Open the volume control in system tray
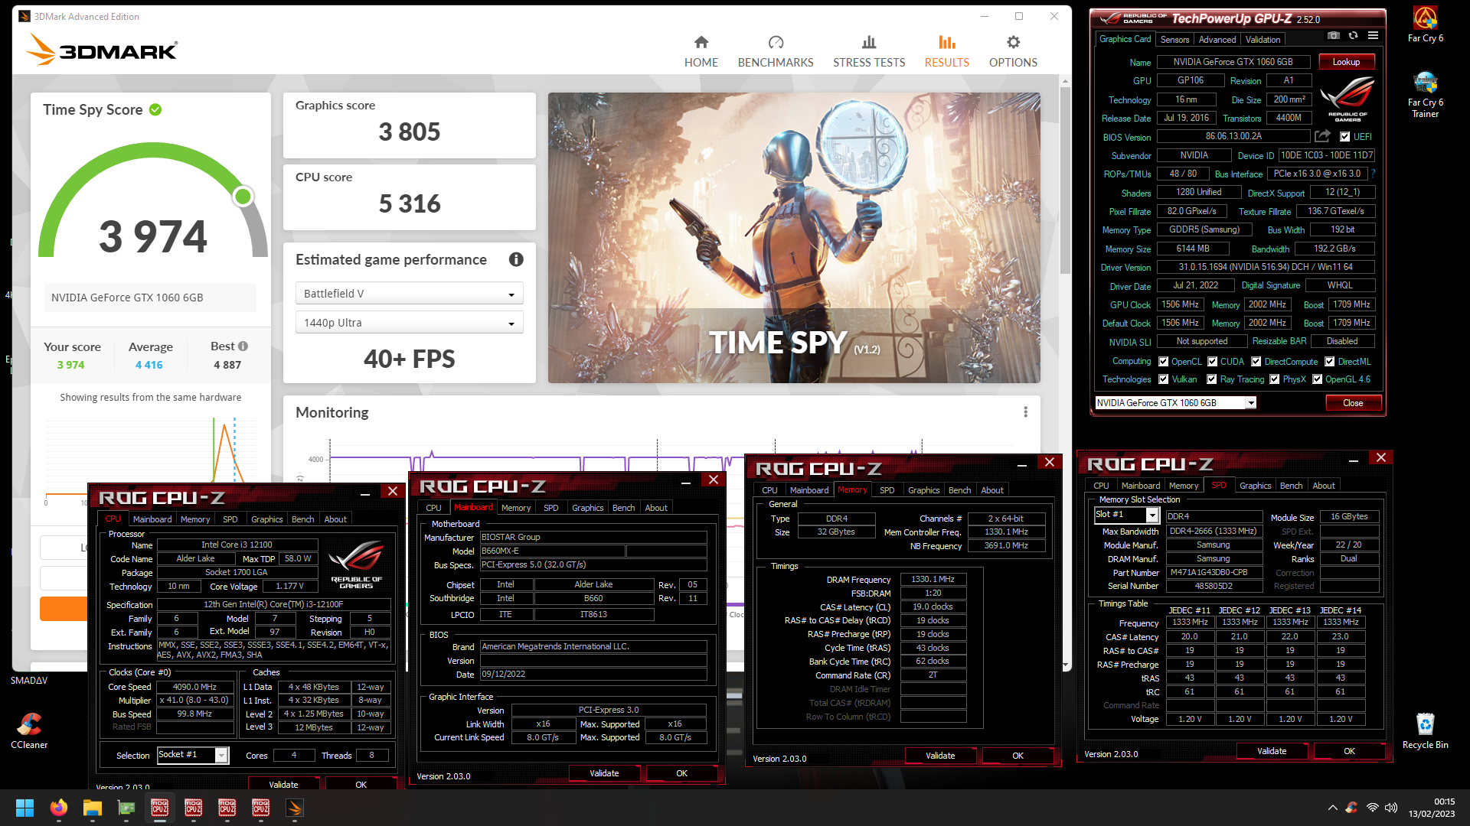This screenshot has height=826, width=1470. click(x=1391, y=808)
